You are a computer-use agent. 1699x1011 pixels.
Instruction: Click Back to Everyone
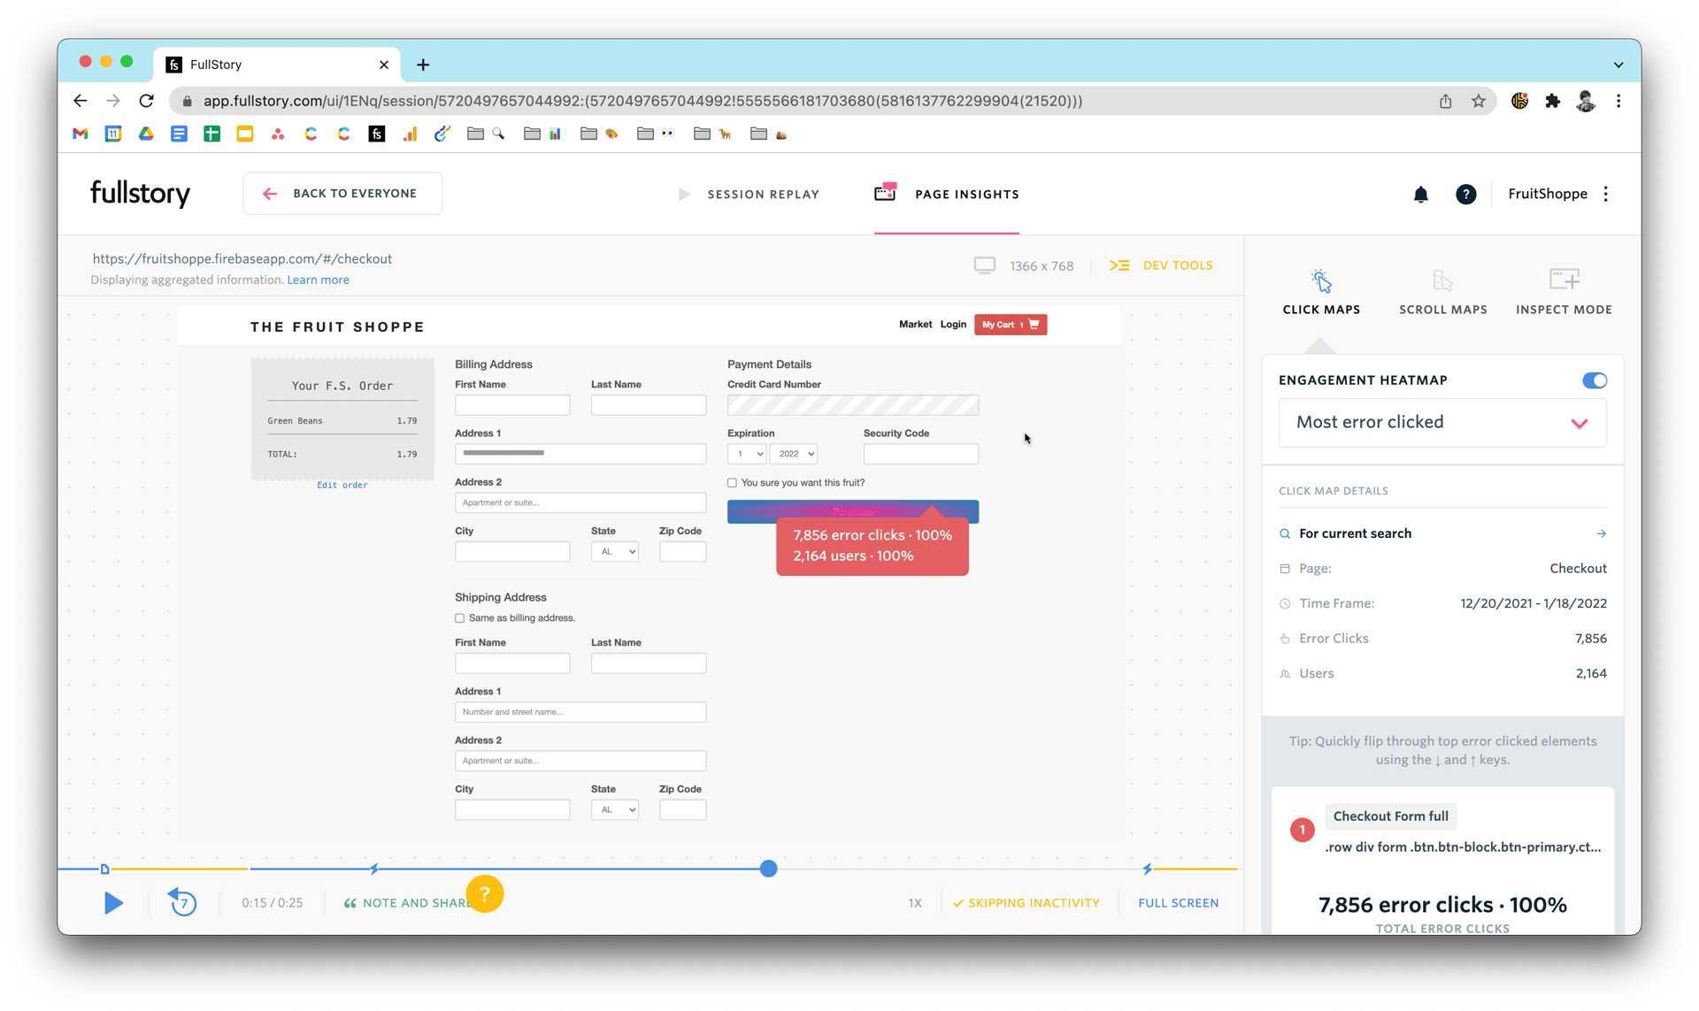click(x=342, y=193)
